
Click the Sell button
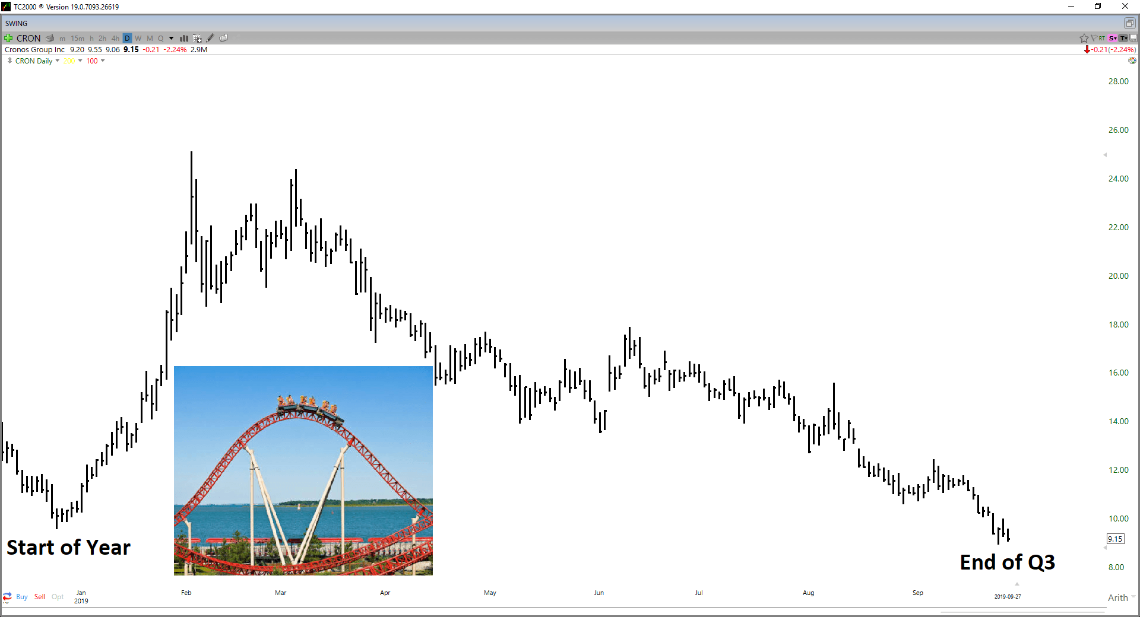pos(40,597)
